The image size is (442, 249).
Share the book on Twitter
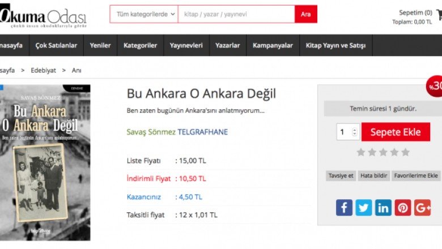[364, 208]
